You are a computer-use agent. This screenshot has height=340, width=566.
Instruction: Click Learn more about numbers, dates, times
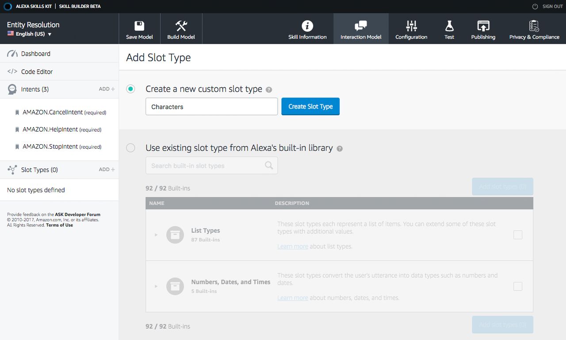[293, 298]
